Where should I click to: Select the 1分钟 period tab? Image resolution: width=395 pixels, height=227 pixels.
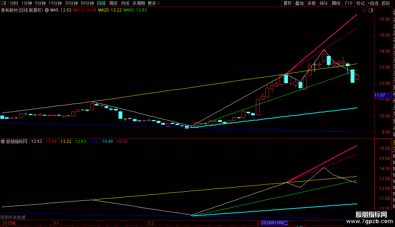(x=27, y=3)
